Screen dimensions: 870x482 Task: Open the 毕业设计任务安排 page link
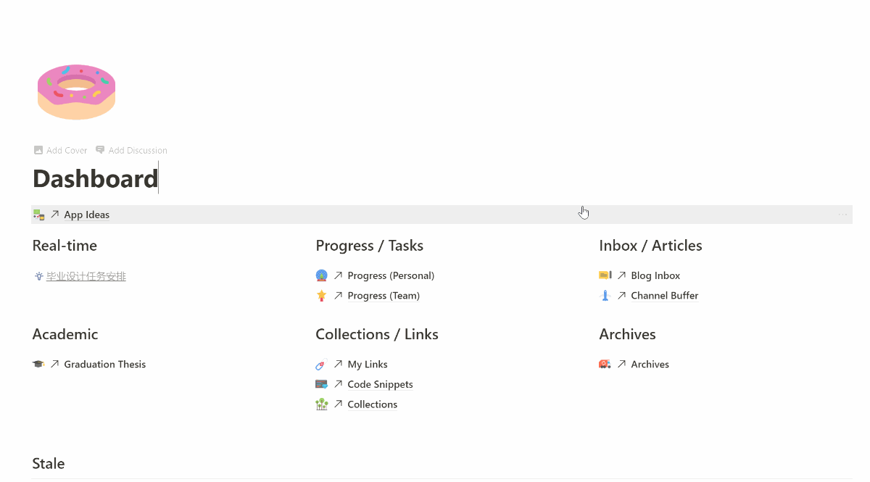click(86, 276)
